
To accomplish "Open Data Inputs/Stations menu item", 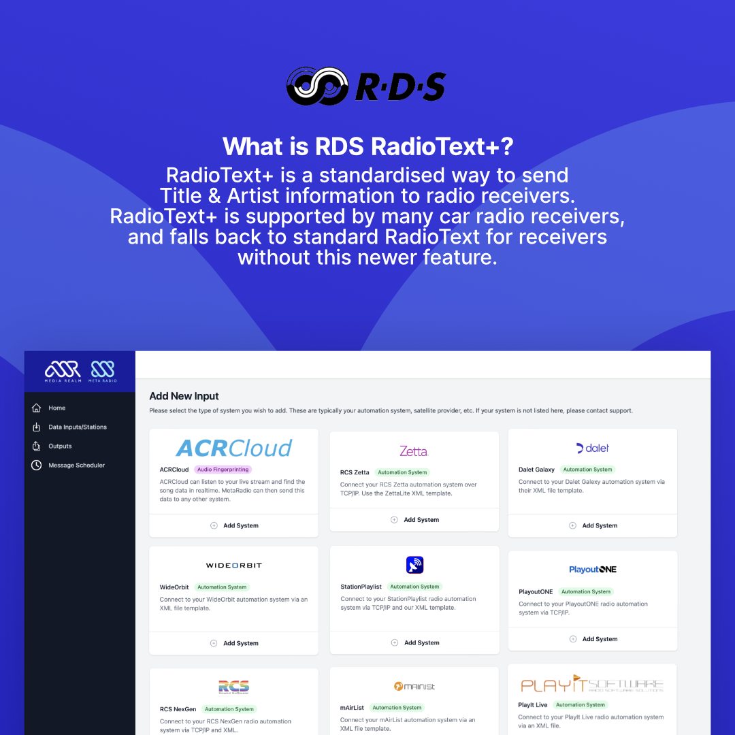I will (x=78, y=427).
